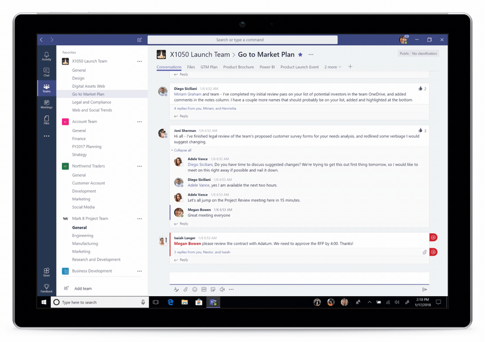This screenshot has width=485, height=342.
Task: Click the back navigation arrow
Action: tap(41, 39)
